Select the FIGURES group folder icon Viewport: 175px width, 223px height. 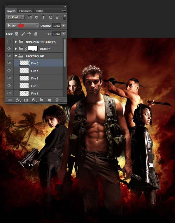pyautogui.click(x=21, y=49)
